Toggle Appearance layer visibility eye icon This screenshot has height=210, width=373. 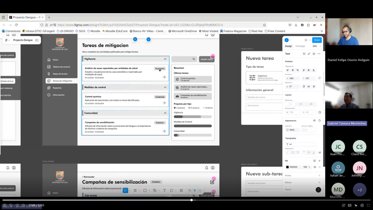[314, 121]
